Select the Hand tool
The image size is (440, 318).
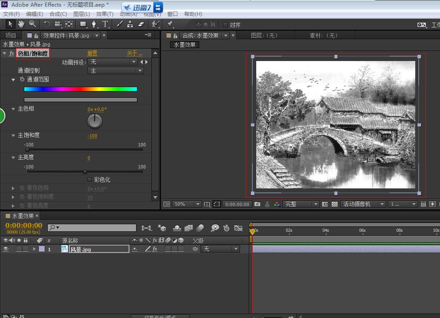pyautogui.click(x=21, y=24)
